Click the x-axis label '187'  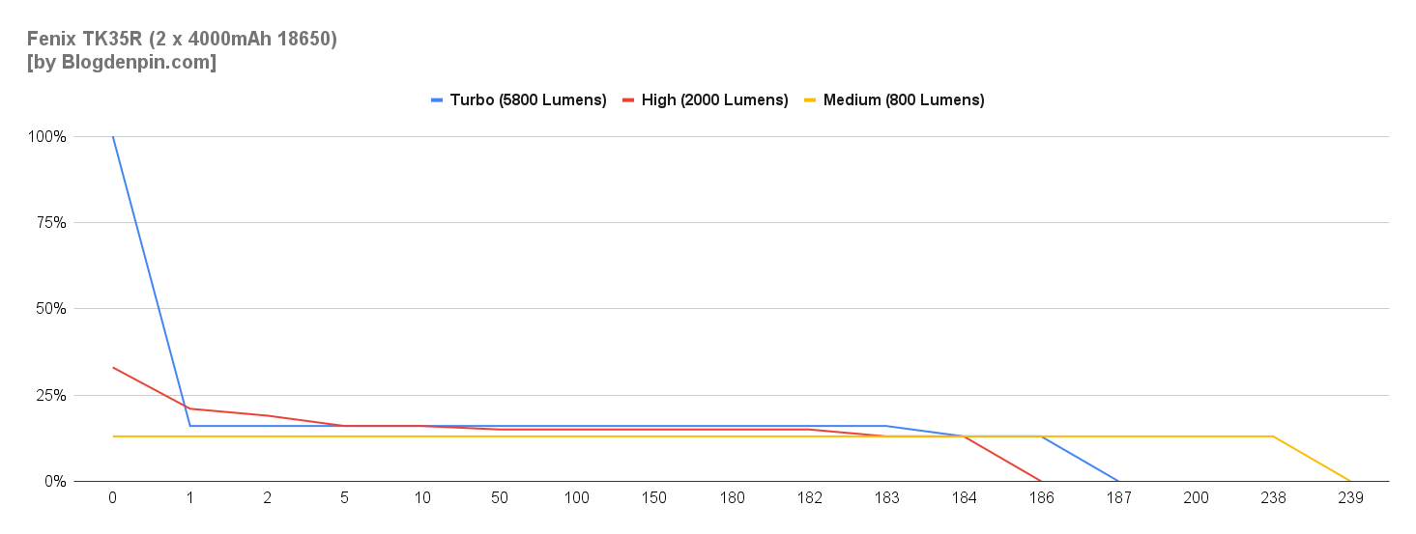point(1118,498)
